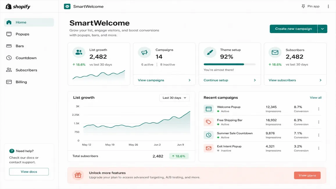Click the Subscribers envelope icon card
The height and width of the screenshot is (189, 336).
(275, 52)
